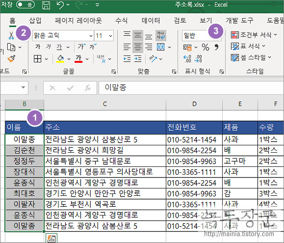This screenshot has width=284, height=243.
Task: Open the 검토 ribbon tab
Action: (180, 21)
